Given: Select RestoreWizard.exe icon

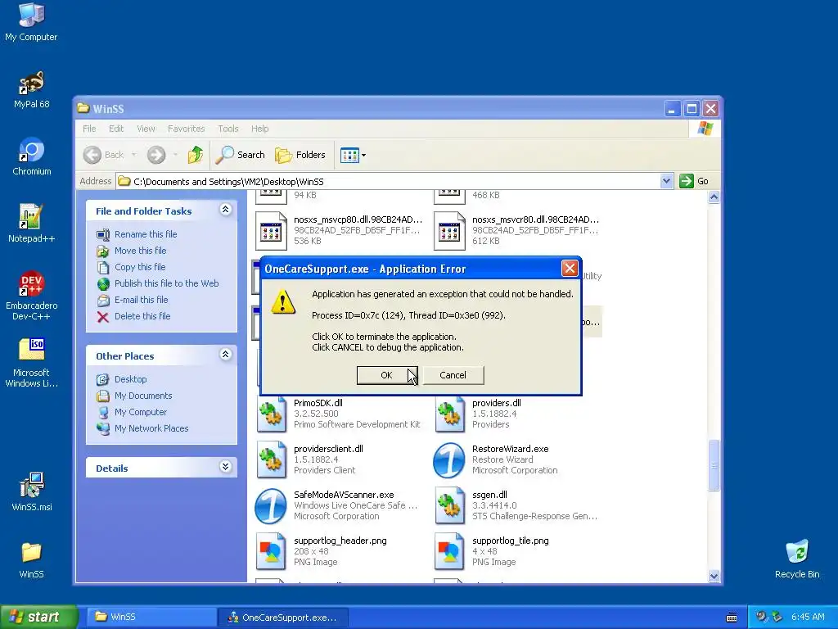Looking at the screenshot, I should [x=449, y=460].
